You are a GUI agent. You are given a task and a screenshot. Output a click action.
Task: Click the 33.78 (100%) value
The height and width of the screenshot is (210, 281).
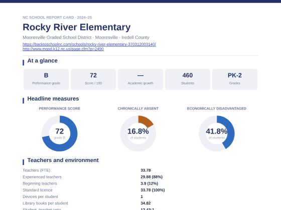click(153, 190)
